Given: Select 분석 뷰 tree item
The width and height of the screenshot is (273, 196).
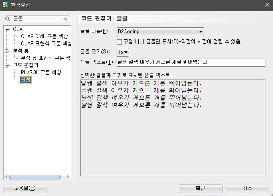Looking at the screenshot, I should coord(21,51).
